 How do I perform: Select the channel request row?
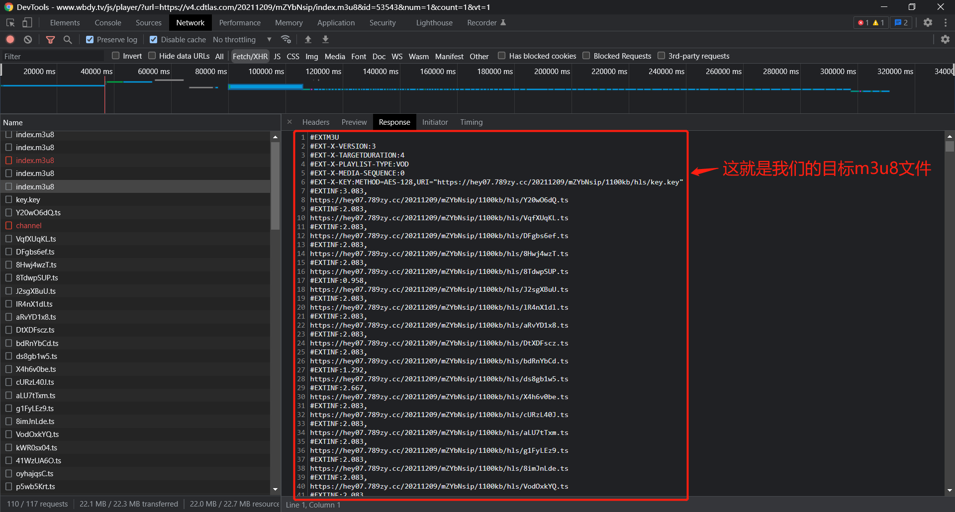[135, 226]
